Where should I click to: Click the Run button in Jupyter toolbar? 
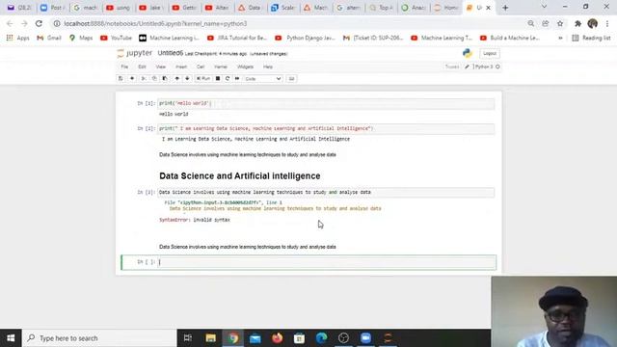pyautogui.click(x=203, y=79)
